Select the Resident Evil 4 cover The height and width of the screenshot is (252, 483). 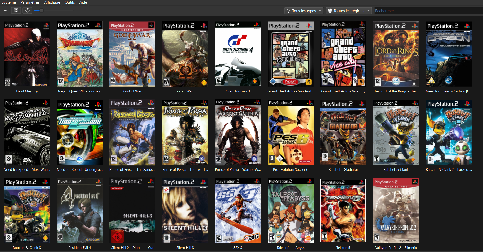pyautogui.click(x=80, y=211)
